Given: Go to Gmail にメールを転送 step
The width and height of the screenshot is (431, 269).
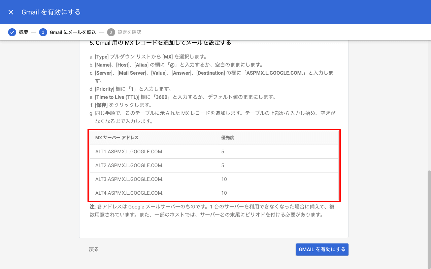Looking at the screenshot, I should [x=73, y=32].
